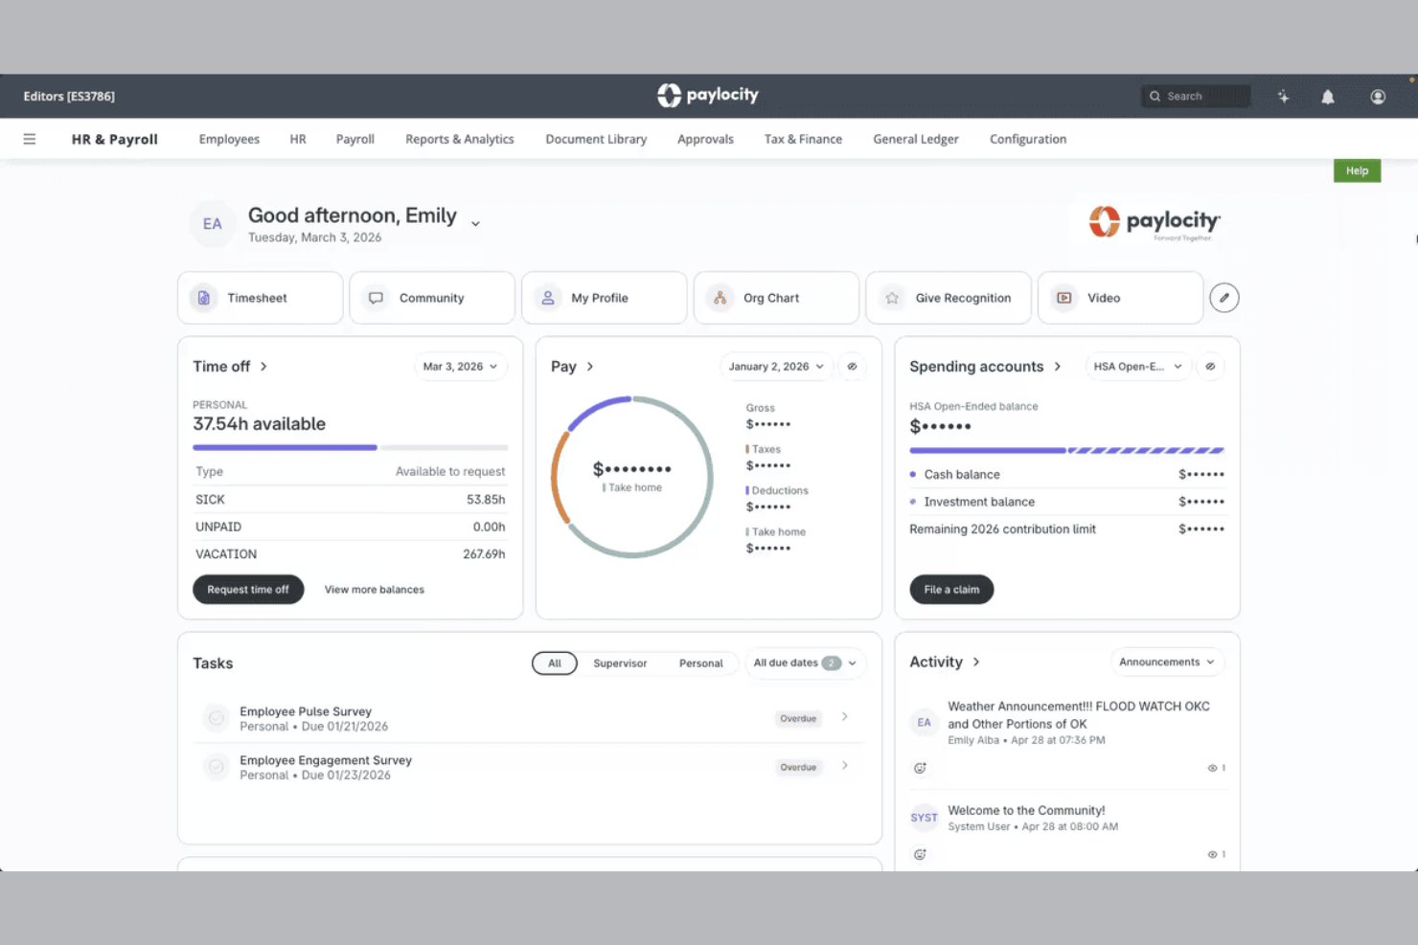Add a reaction to the weather announcement
Viewport: 1418px width, 945px height.
point(920,768)
